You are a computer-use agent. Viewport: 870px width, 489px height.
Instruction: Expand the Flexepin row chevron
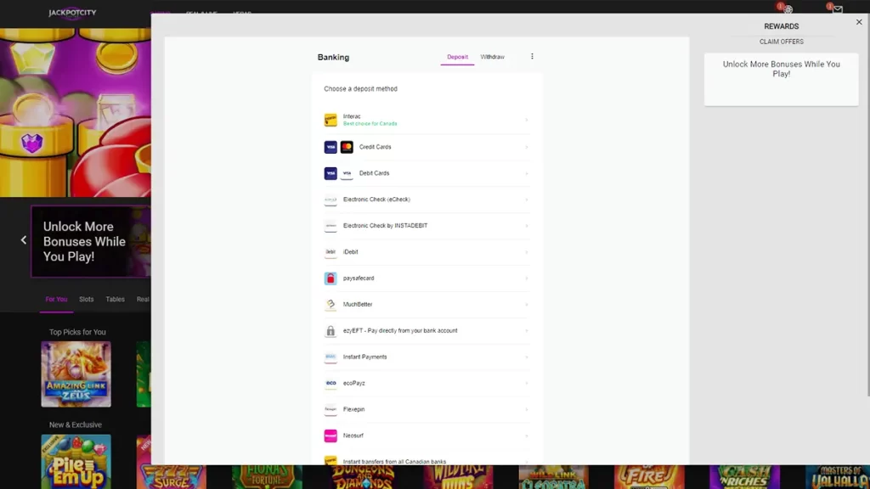[527, 409]
